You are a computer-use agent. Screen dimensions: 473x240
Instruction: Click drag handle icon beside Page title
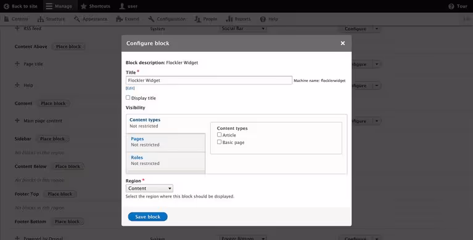(17, 64)
